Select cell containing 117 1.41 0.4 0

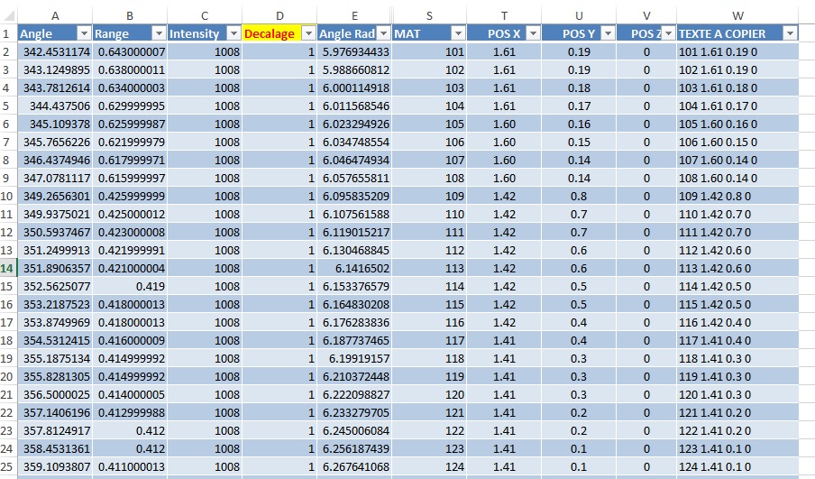(x=737, y=341)
